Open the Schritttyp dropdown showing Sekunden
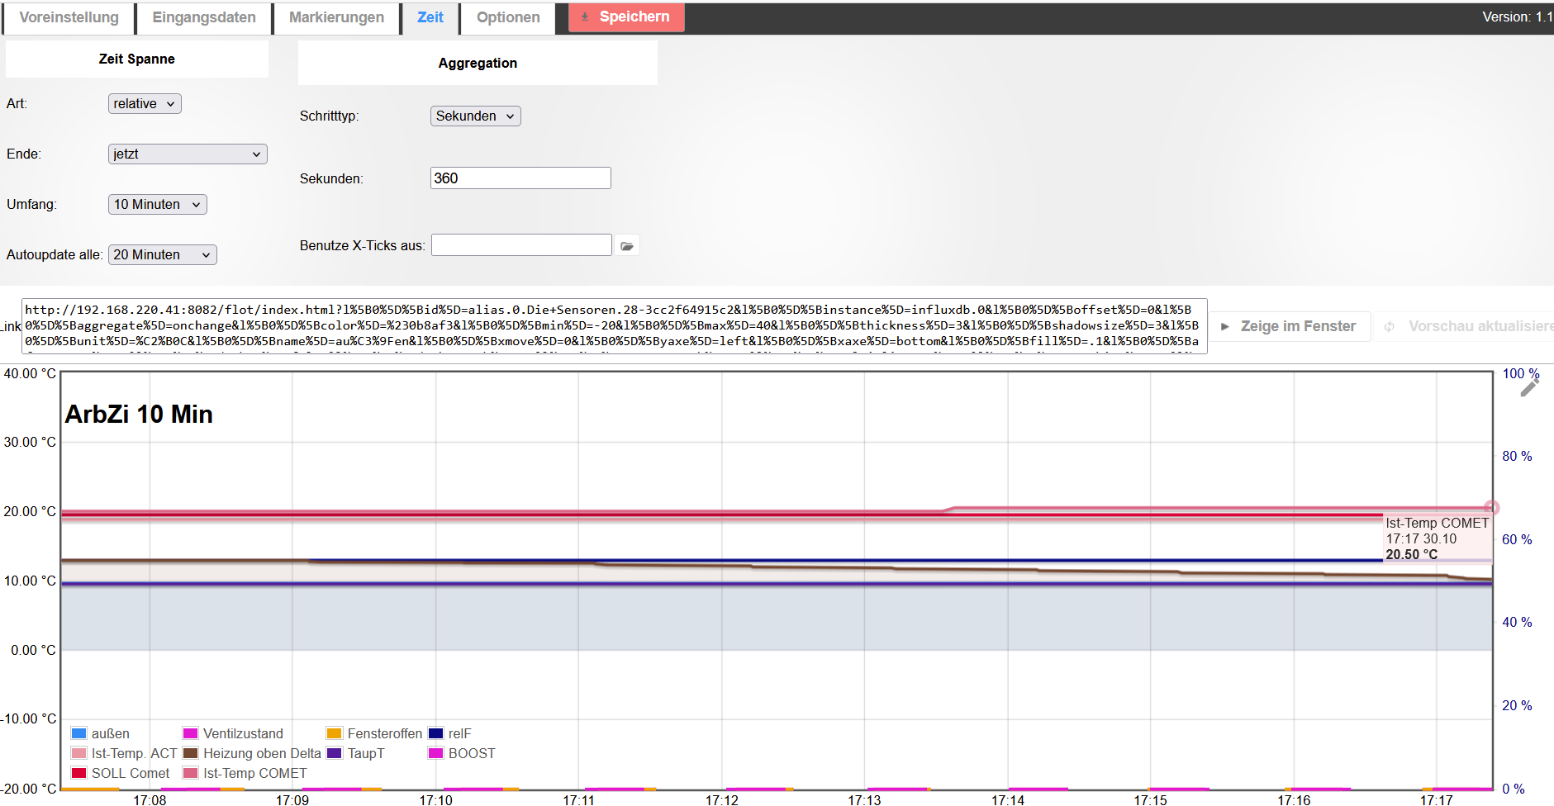Screen dimensions: 1554x806 (x=475, y=116)
